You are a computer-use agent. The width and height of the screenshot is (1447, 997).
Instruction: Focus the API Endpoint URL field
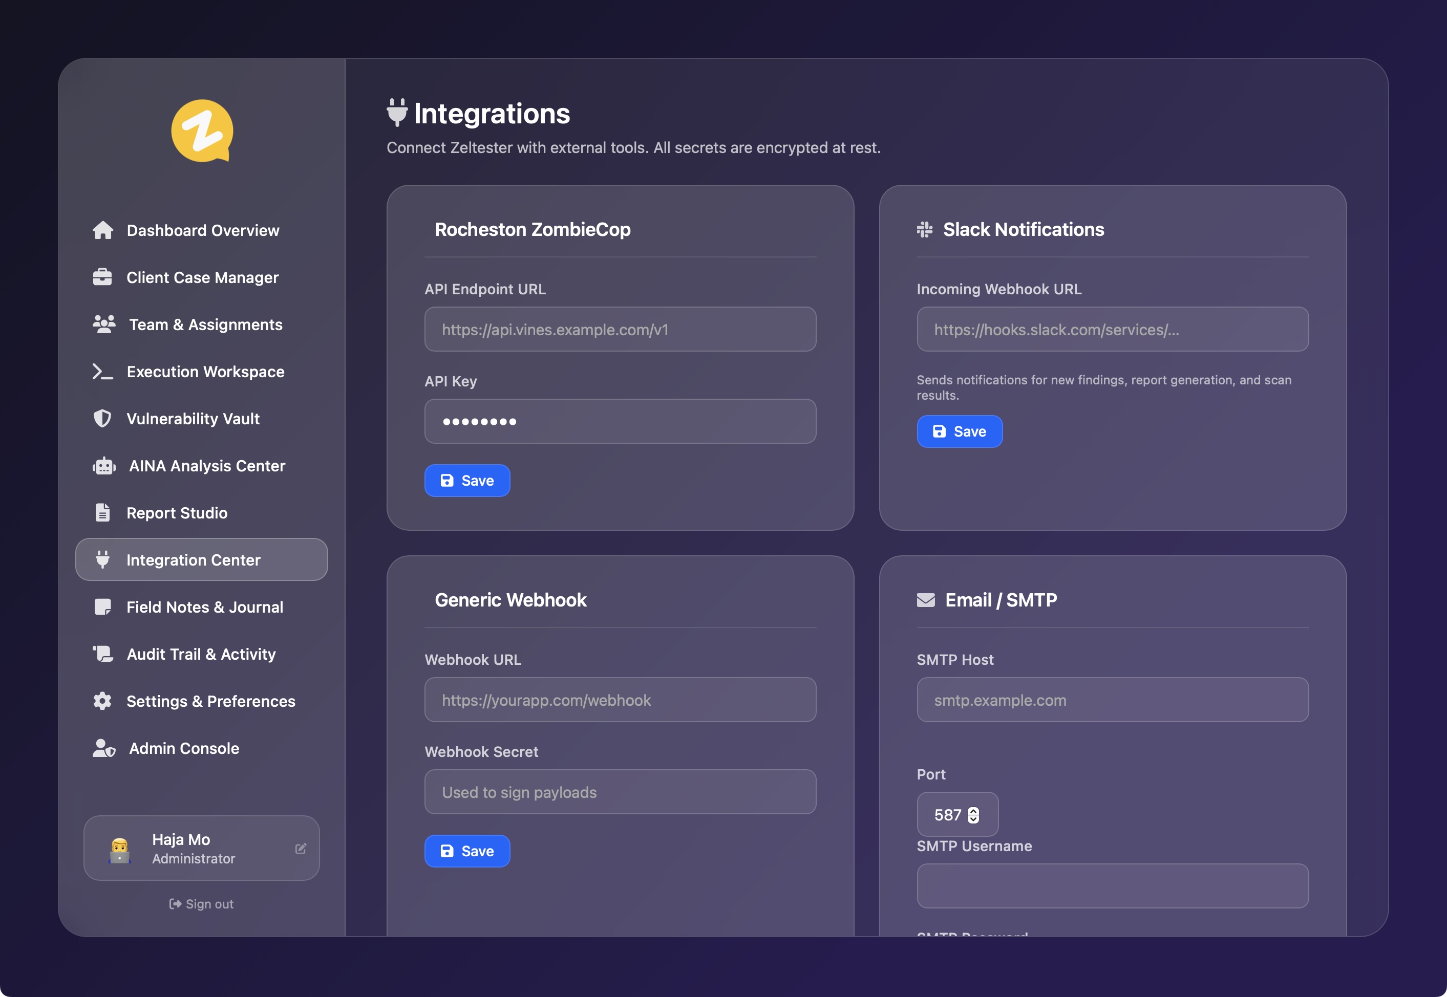click(620, 329)
